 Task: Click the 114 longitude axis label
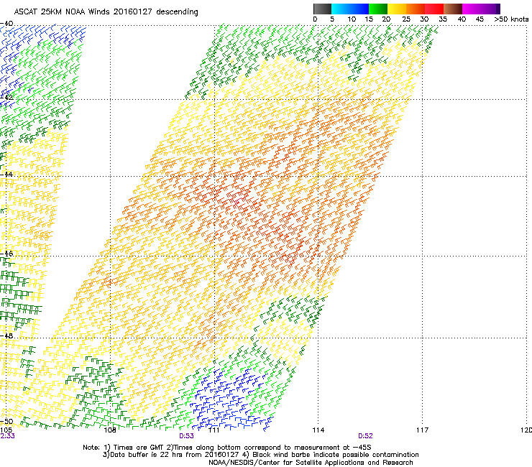tap(318, 430)
